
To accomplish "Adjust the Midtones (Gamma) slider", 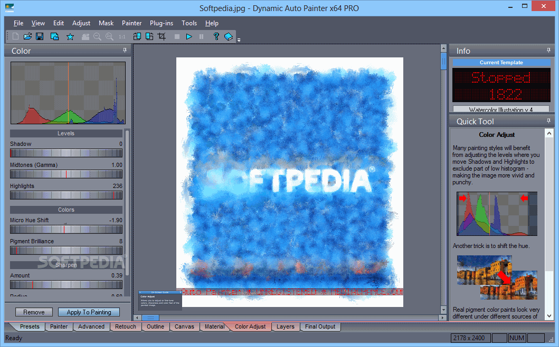I will [66, 174].
